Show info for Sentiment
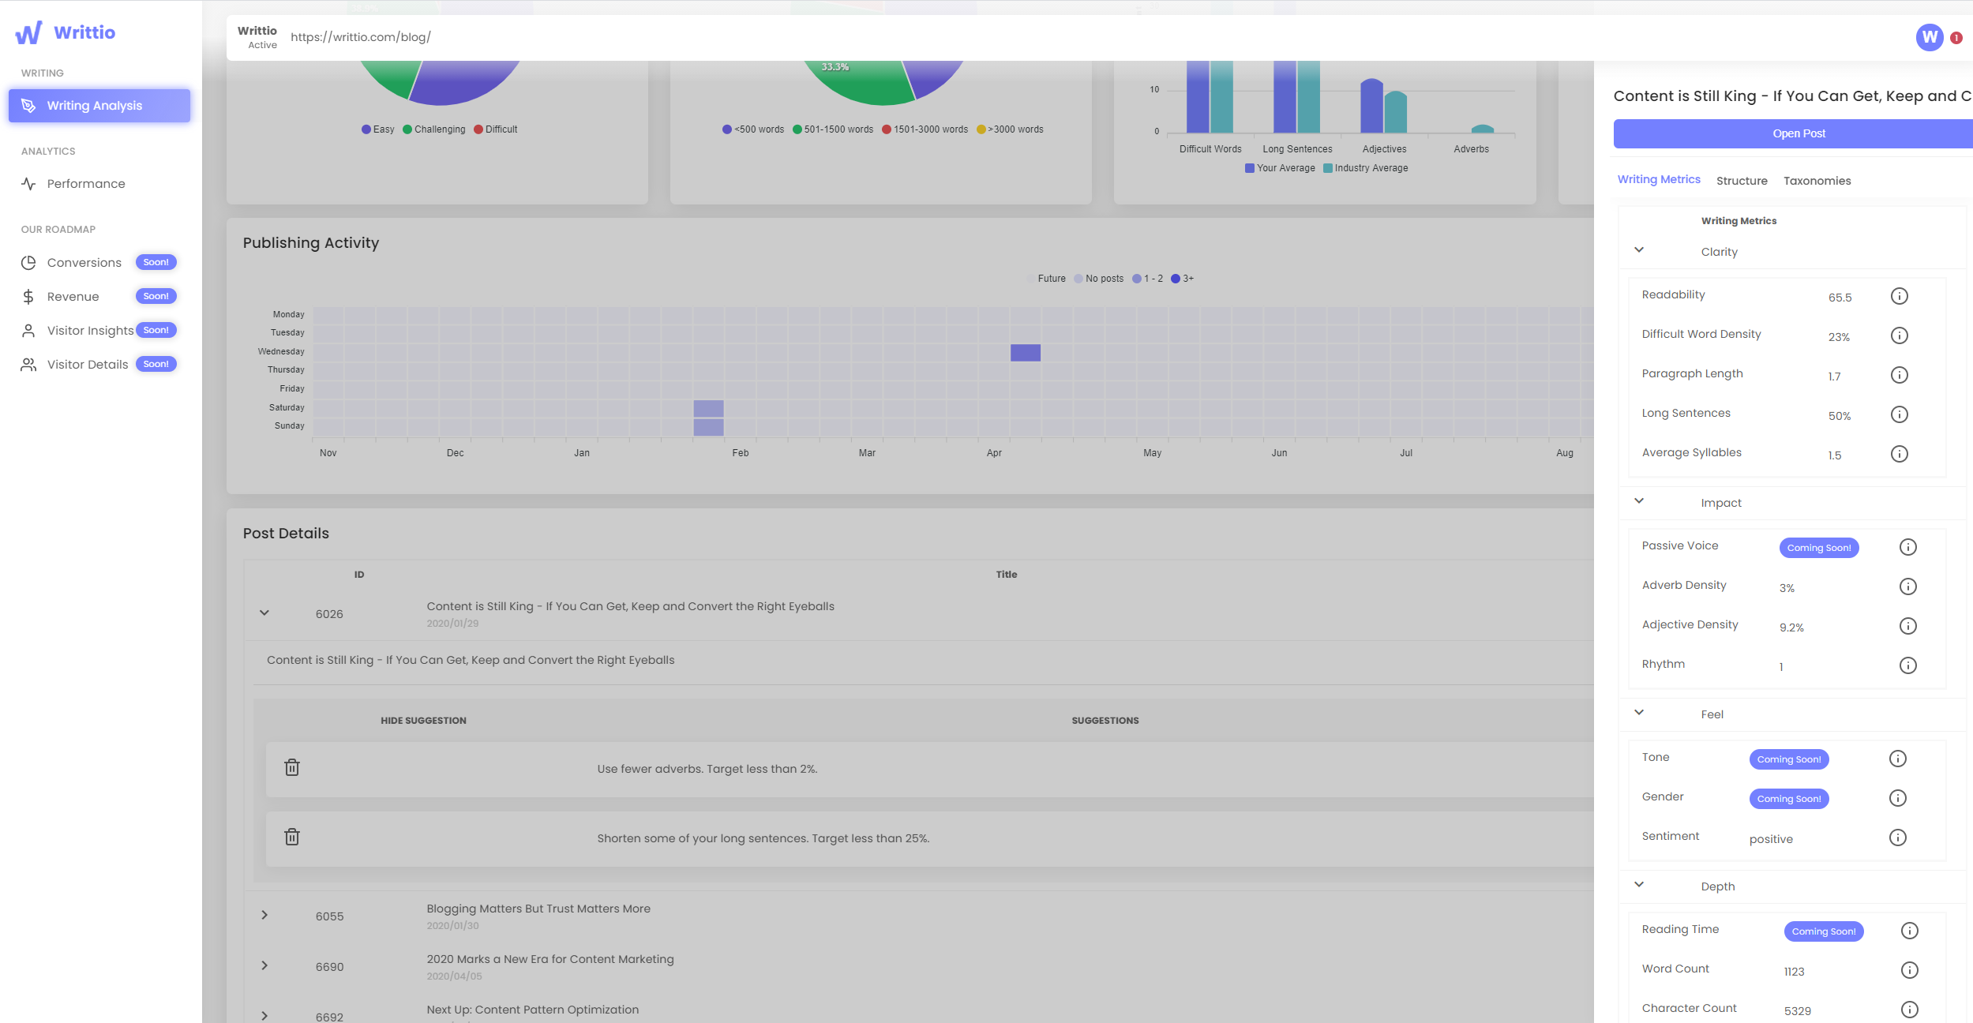The image size is (1973, 1023). (x=1898, y=838)
